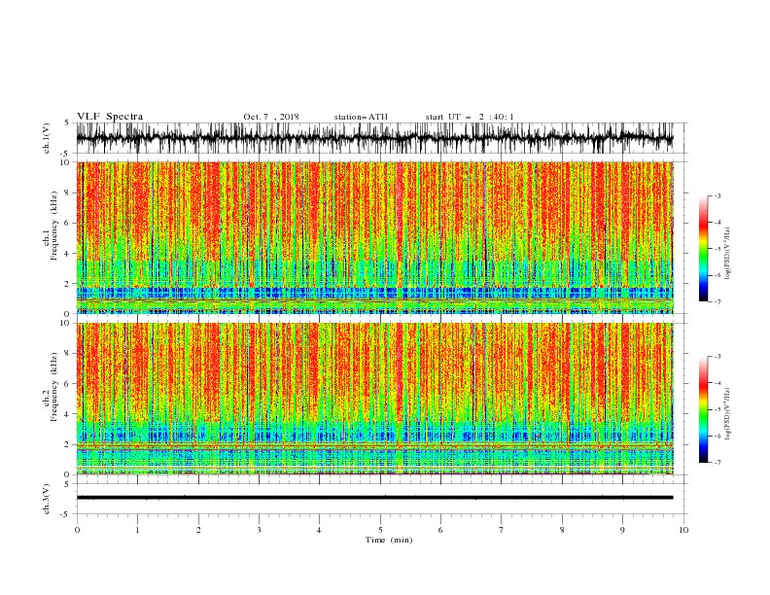The width and height of the screenshot is (770, 595).
Task: Click the time axis tick label "3"
Action: point(259,530)
